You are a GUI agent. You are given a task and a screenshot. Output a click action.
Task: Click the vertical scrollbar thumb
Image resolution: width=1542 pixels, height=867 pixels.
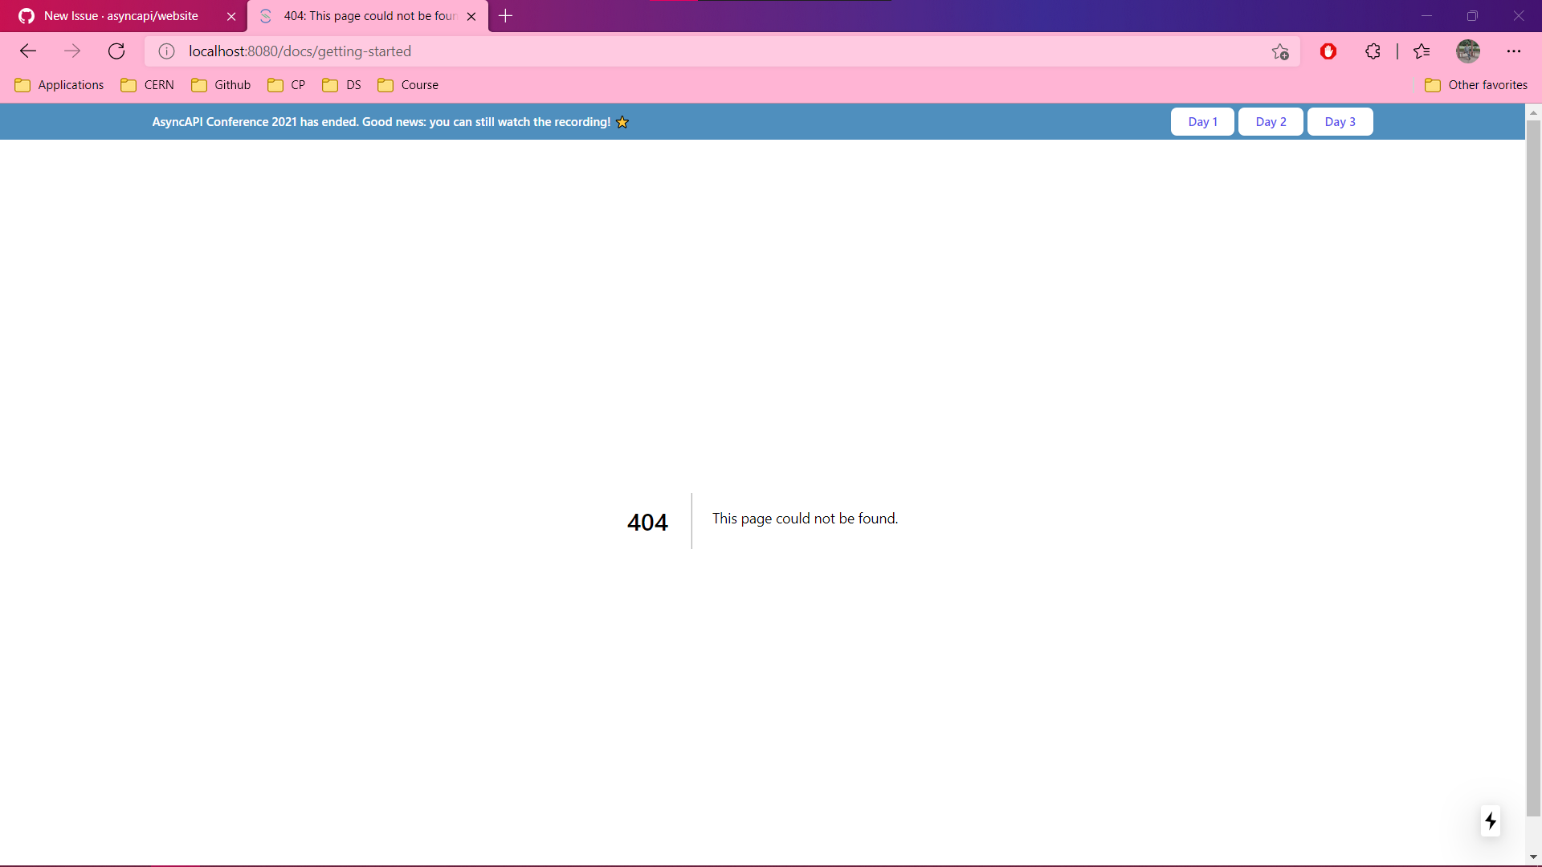tap(1533, 466)
